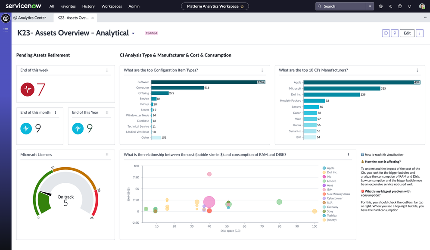Click the Certified badge
The height and width of the screenshot is (250, 430).
tap(151, 33)
